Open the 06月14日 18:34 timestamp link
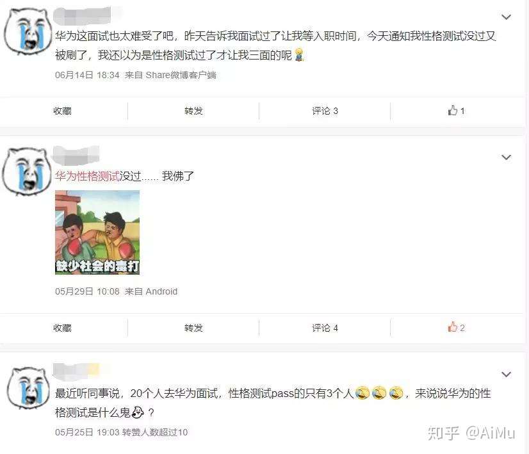This screenshot has height=454, width=529. pyautogui.click(x=87, y=75)
